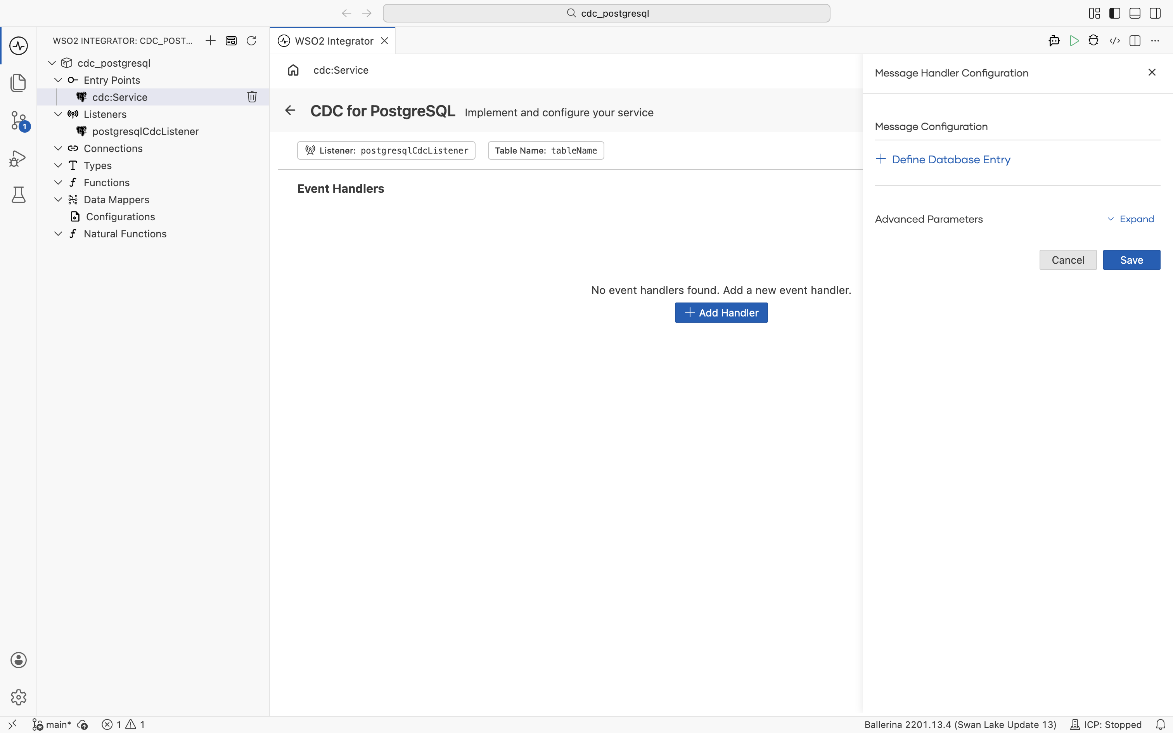Start debugging with bug icon
1173x733 pixels.
click(x=1093, y=41)
